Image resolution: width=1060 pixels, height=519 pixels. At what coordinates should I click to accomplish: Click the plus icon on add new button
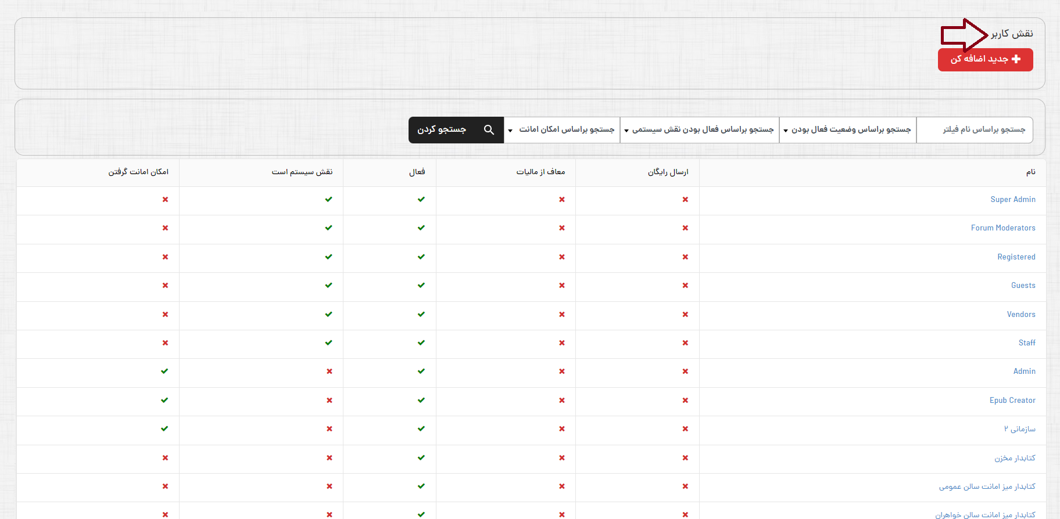[1016, 59]
